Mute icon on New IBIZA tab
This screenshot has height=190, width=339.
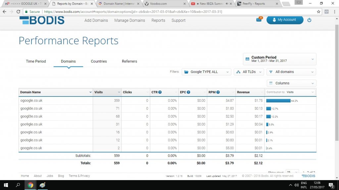pos(227,4)
